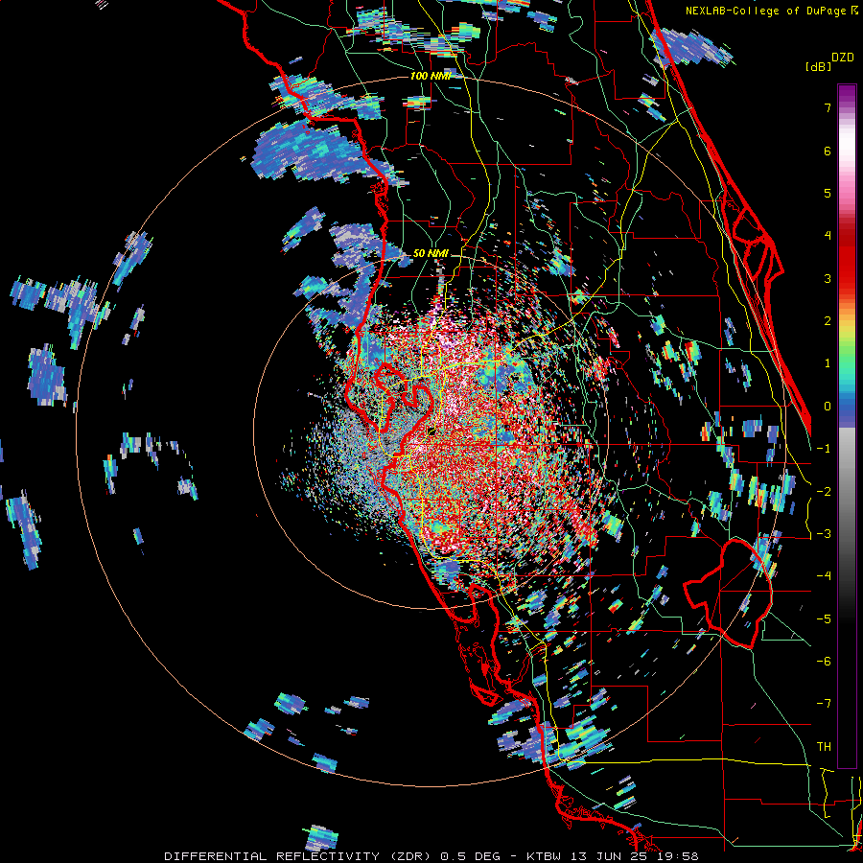Click the -4 value on color scale
This screenshot has width=863, height=863.
[824, 576]
